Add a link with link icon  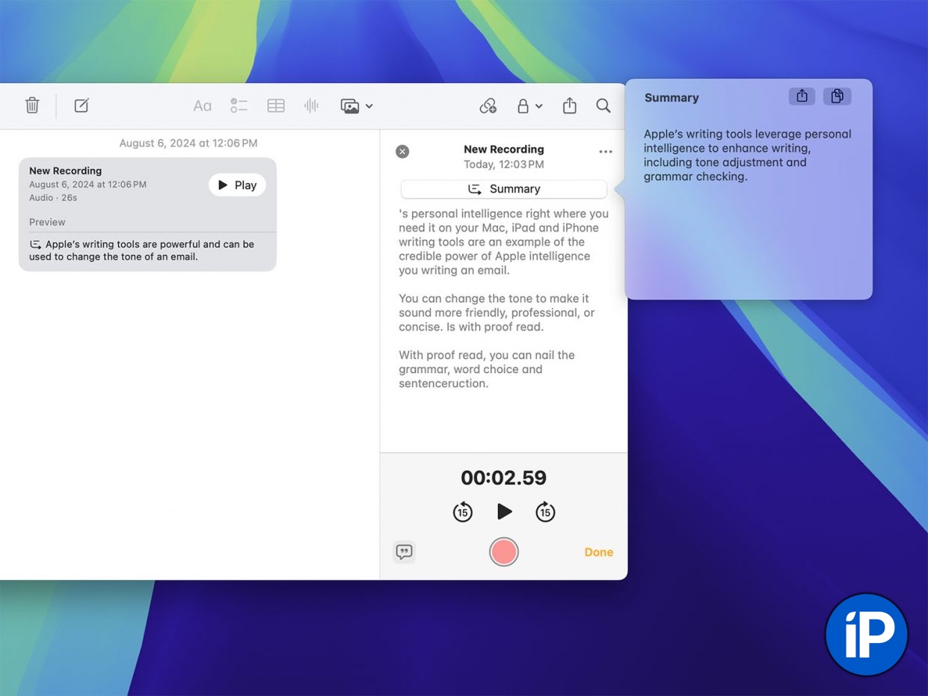click(x=488, y=106)
